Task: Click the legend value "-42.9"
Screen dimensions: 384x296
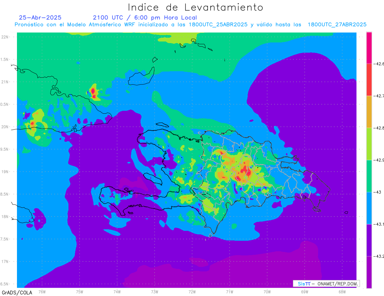Action: pyautogui.click(x=379, y=160)
